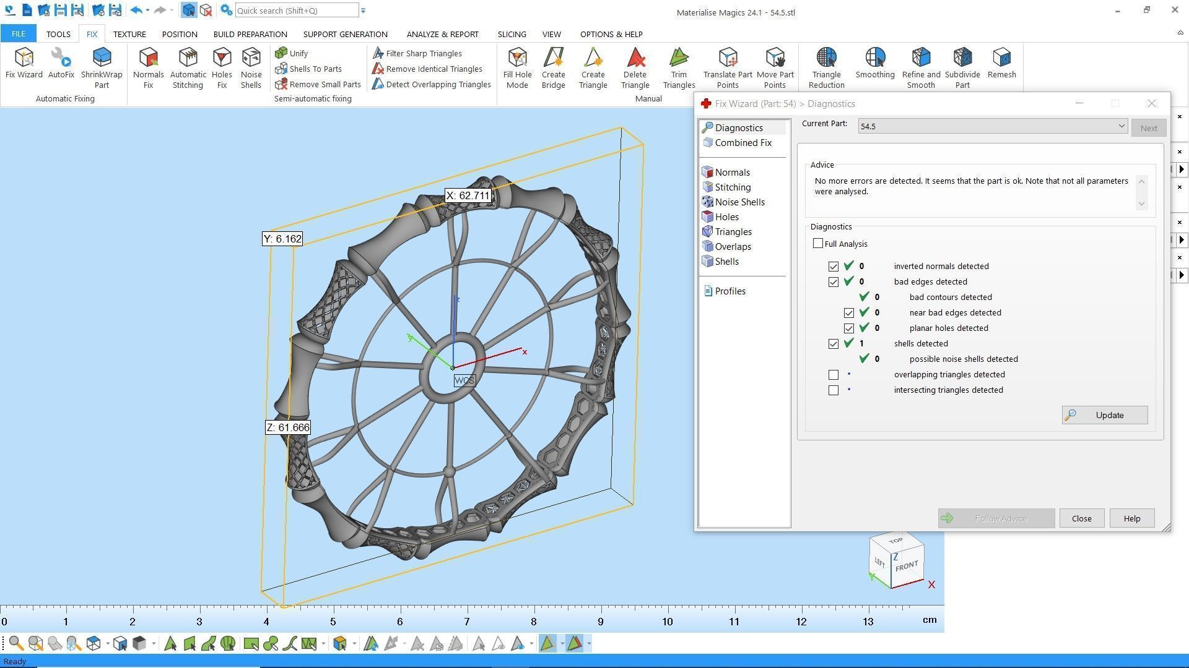Activate Fill Hole Mode
Image resolution: width=1189 pixels, height=668 pixels.
(517, 67)
